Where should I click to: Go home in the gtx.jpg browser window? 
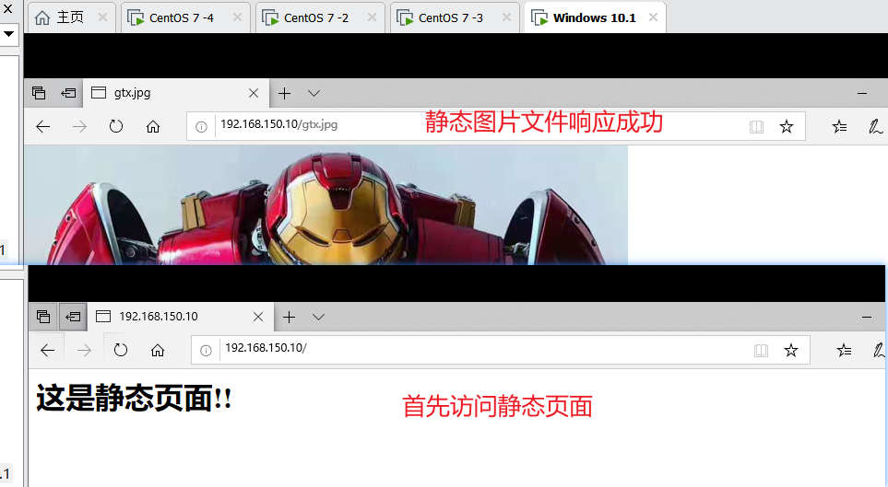point(153,127)
